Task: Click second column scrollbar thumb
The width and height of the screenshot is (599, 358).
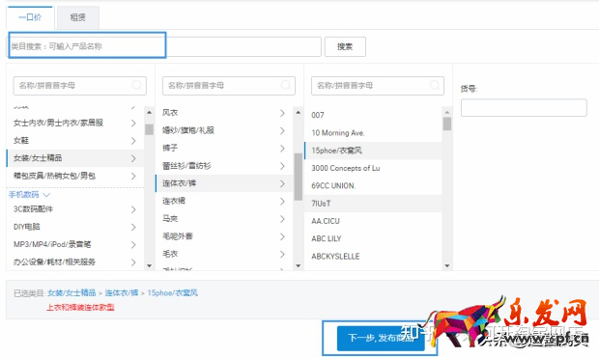Action: (x=298, y=177)
